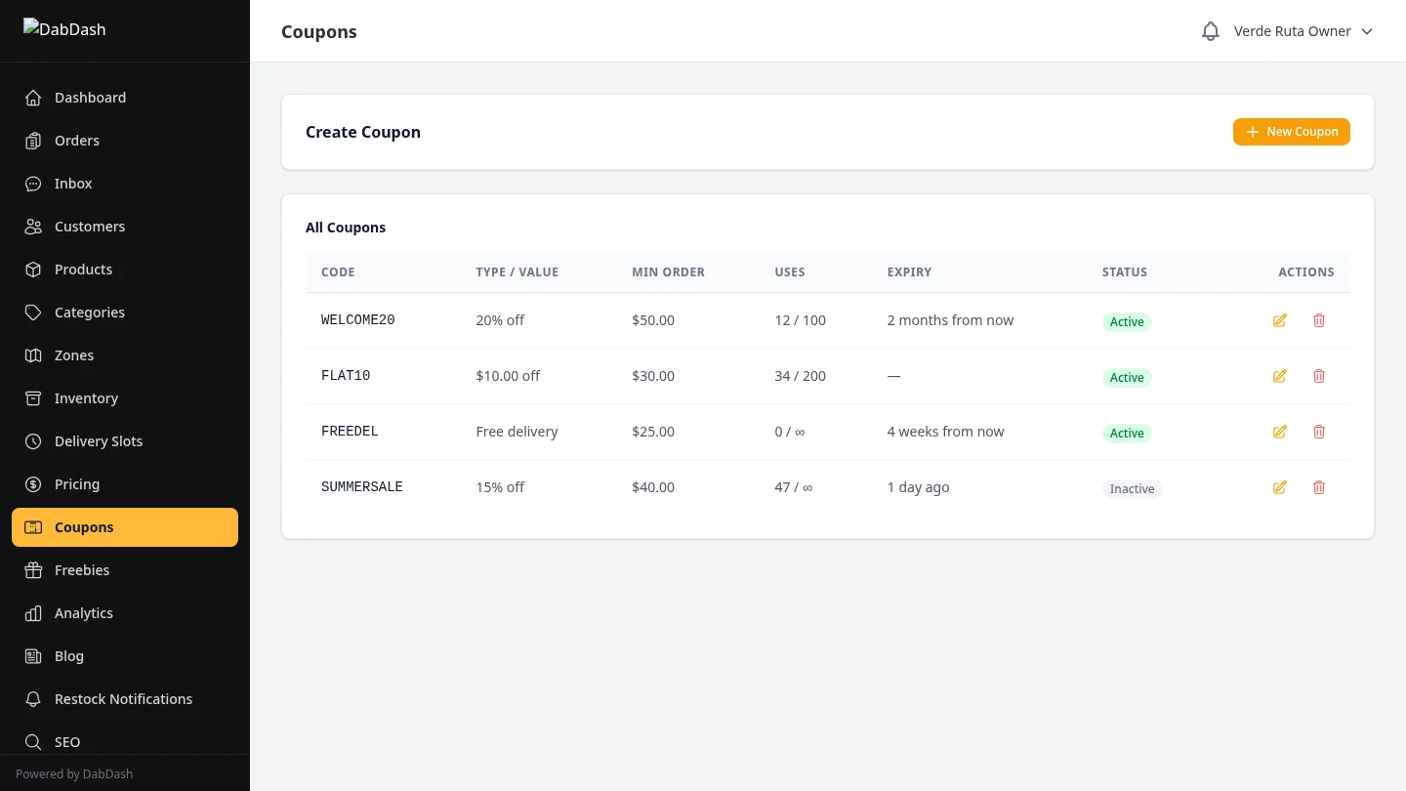Click the Active status badge on FREEDEL
The width and height of the screenshot is (1406, 791).
click(x=1127, y=433)
